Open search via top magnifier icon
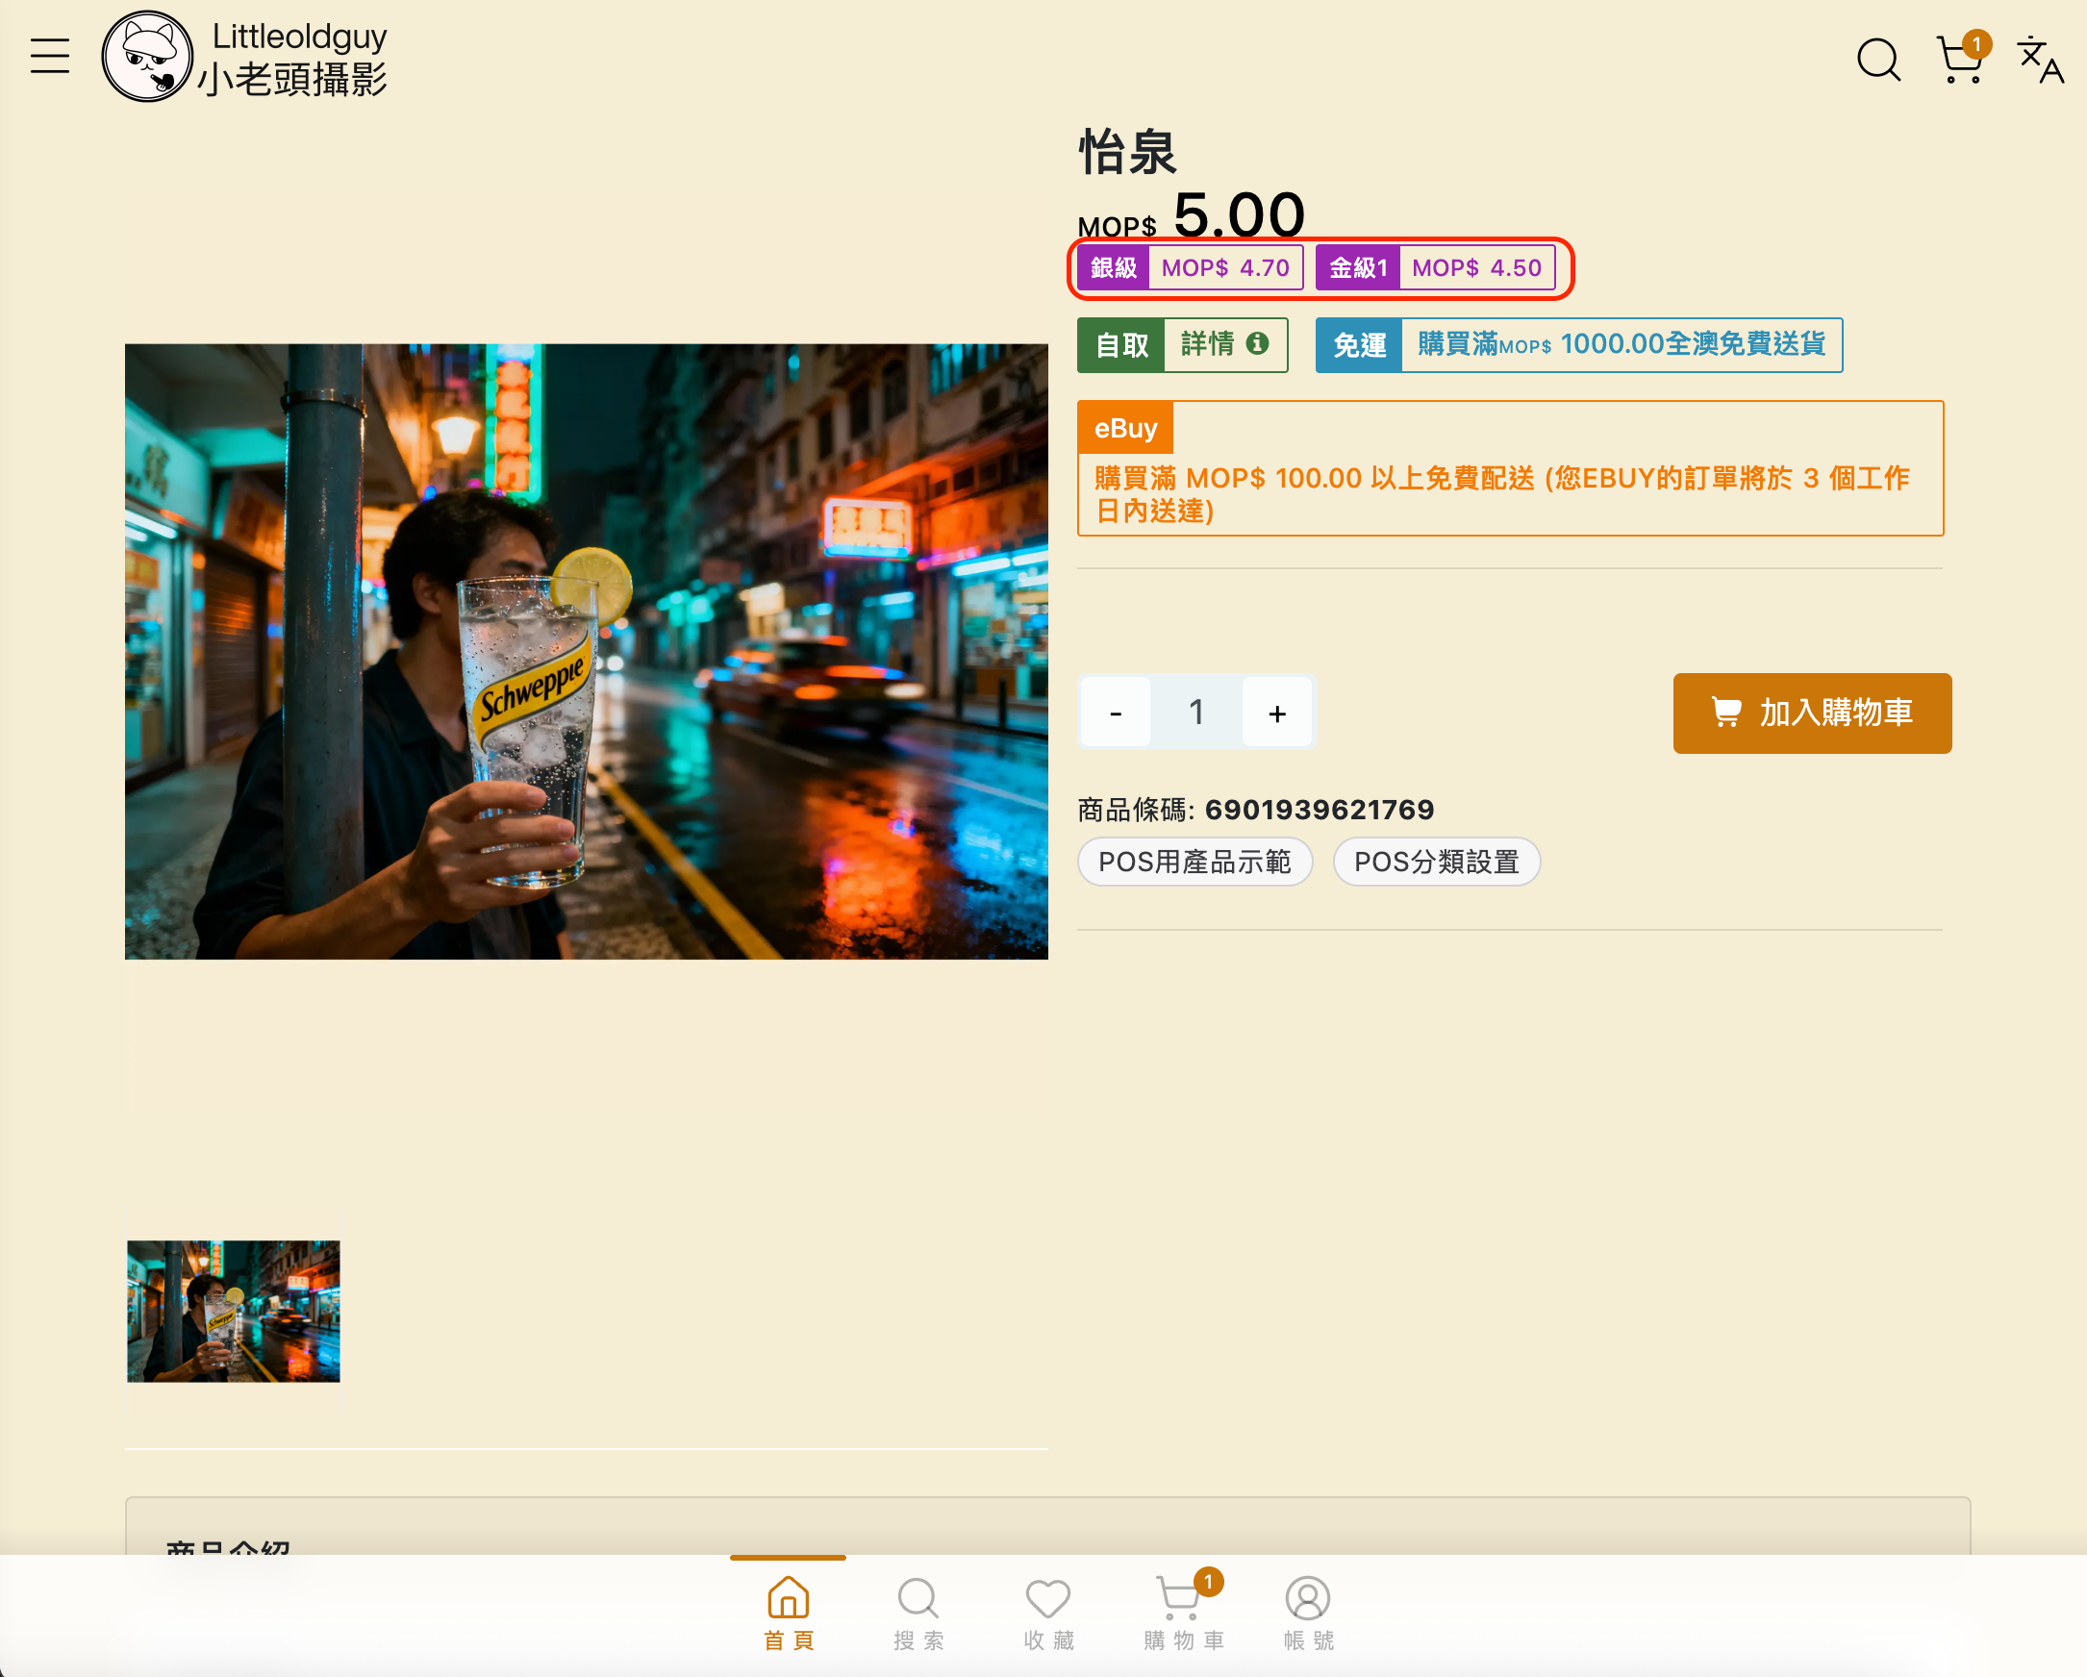This screenshot has height=1677, width=2087. point(1877,60)
